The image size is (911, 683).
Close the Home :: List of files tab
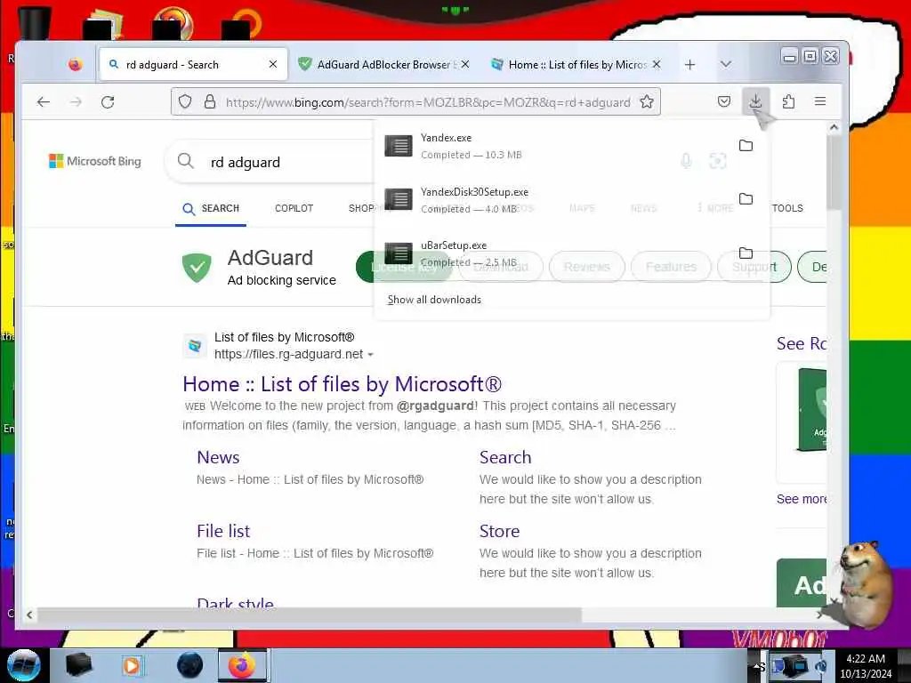coord(656,64)
